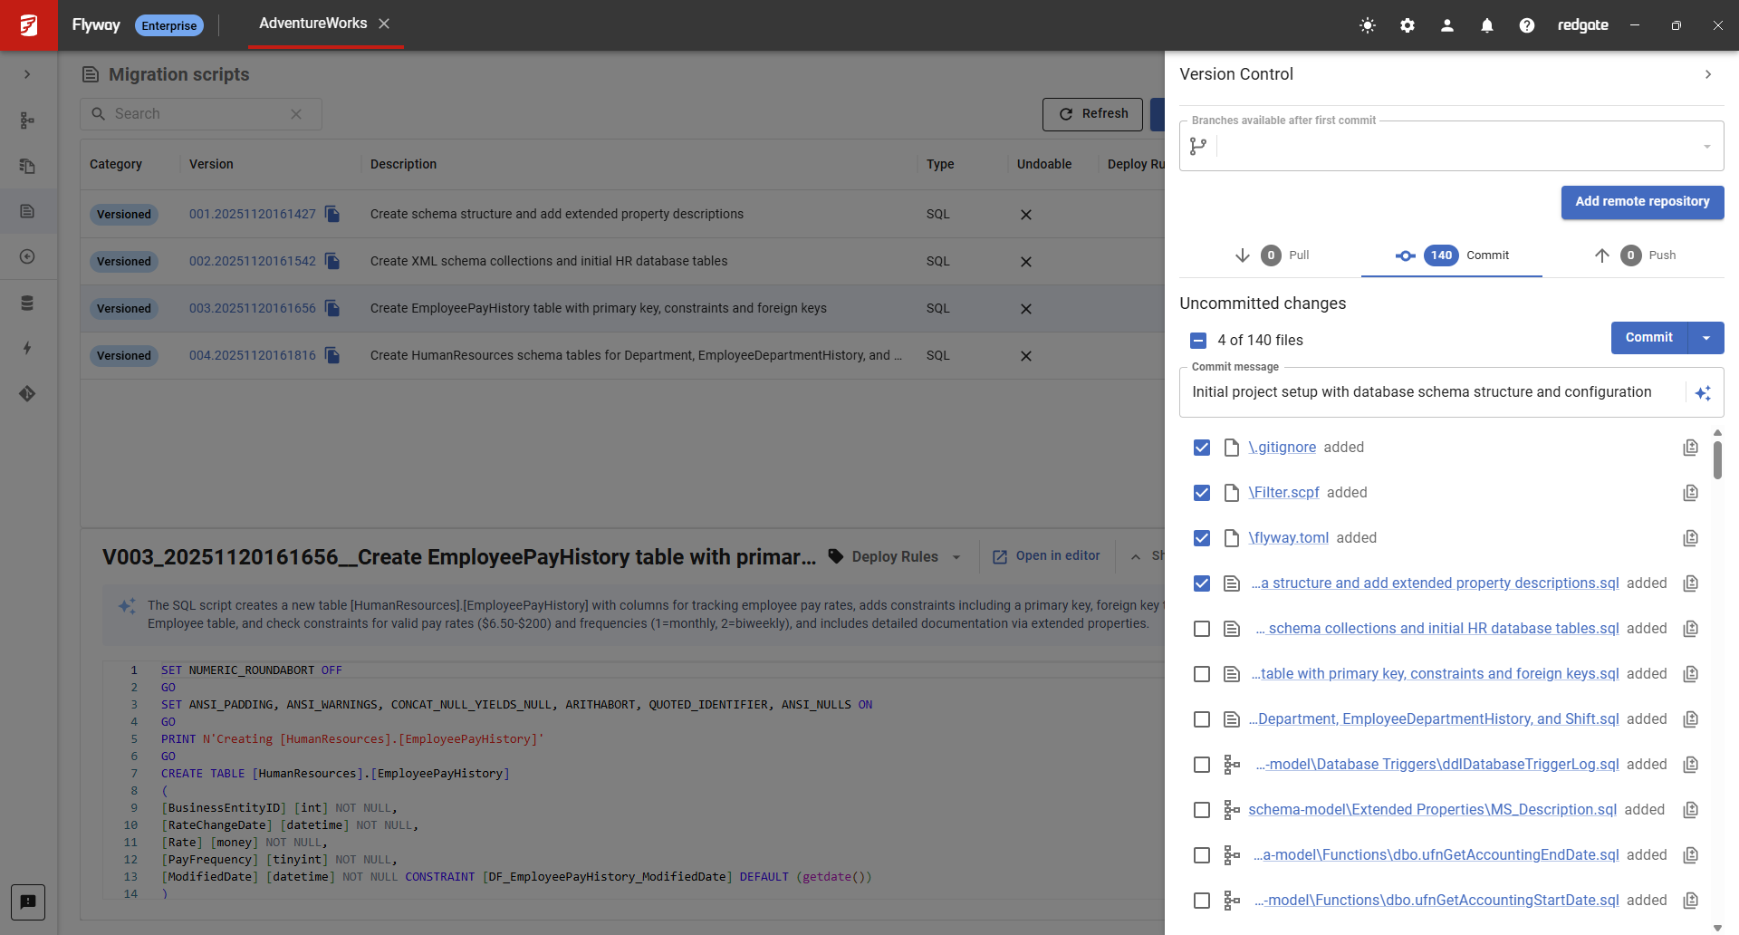The image size is (1739, 935).
Task: Open the branches dropdown in Version Control
Action: coord(1706,146)
